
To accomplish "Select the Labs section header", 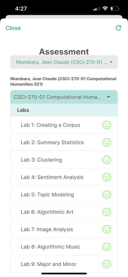I will (64, 110).
